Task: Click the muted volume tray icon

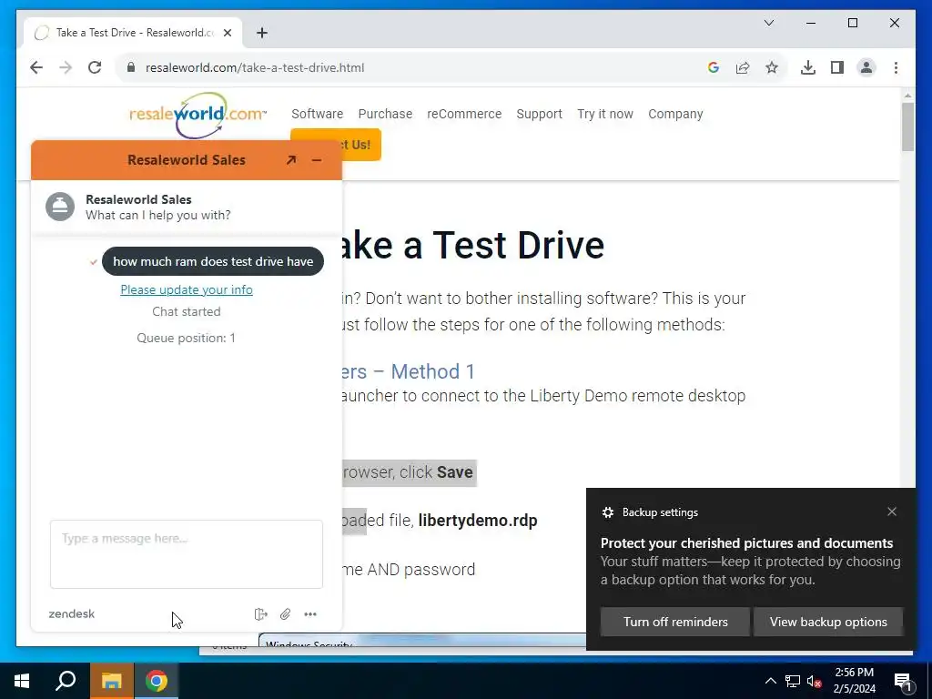Action: click(814, 681)
